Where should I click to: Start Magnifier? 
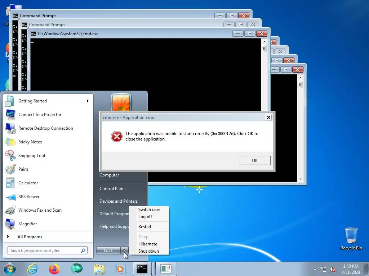(48, 224)
